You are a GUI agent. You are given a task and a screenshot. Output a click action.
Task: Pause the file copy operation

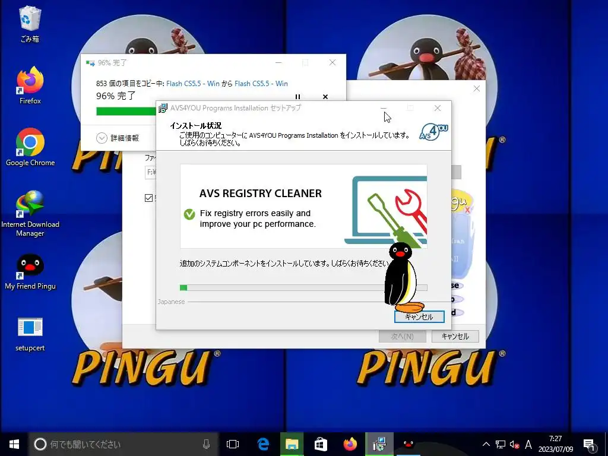(297, 97)
